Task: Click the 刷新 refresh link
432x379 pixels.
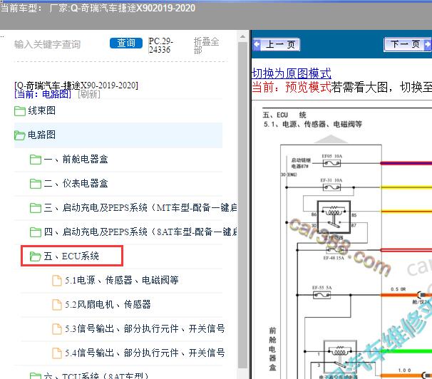Action: 88,95
